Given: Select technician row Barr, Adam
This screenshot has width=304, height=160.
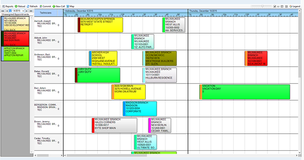Looking at the screenshot, I should 49,92.
